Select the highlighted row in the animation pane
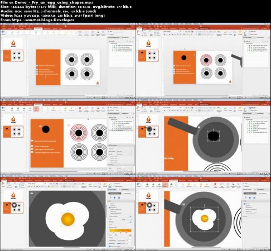The width and height of the screenshot is (271, 251). point(121,131)
